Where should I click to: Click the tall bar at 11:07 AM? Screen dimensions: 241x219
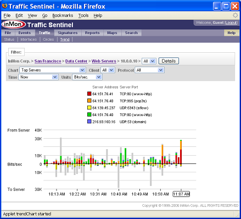click(x=181, y=153)
